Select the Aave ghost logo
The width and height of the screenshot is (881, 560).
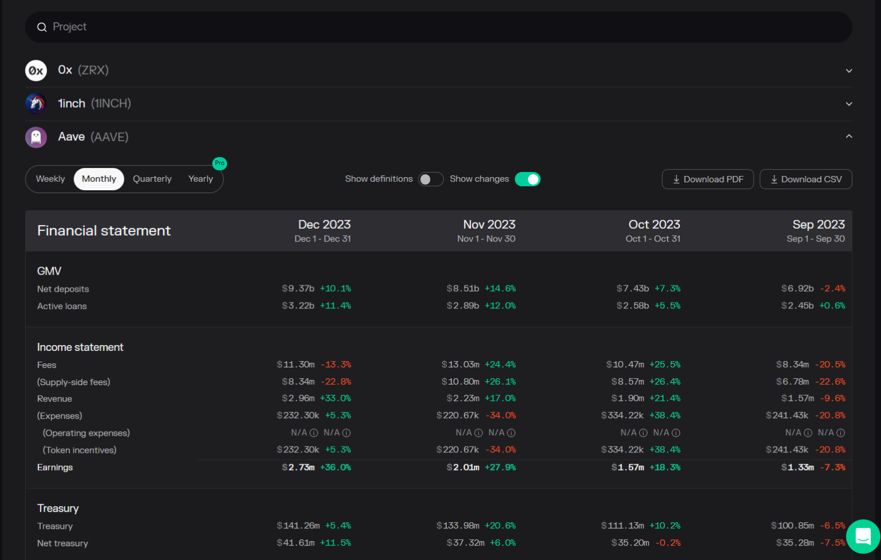click(x=36, y=137)
